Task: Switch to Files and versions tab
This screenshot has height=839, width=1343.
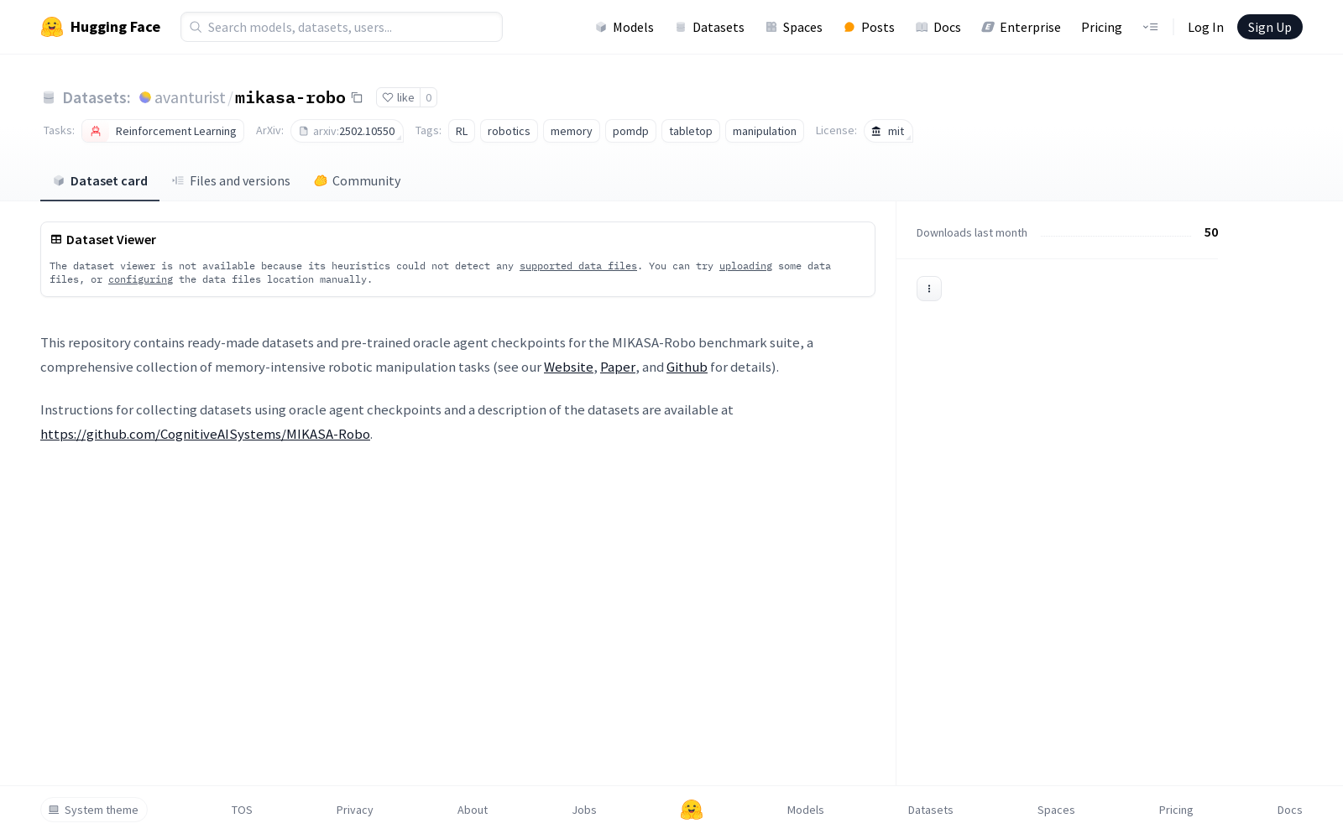Action: (x=231, y=180)
